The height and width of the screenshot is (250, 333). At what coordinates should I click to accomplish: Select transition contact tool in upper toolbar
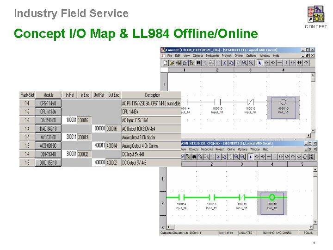pos(306,62)
